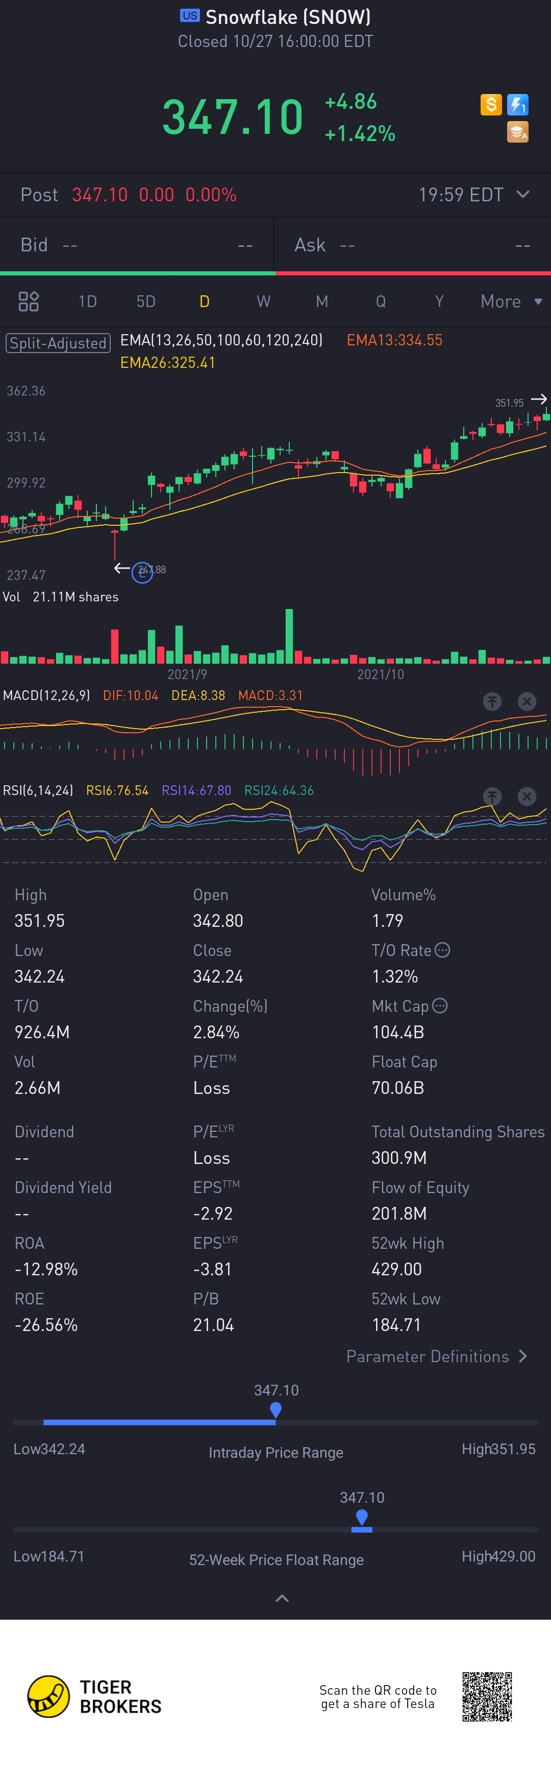
Task: Tap the blue lightning bolt icon
Action: 517,105
